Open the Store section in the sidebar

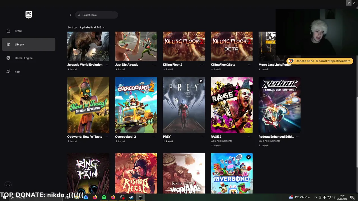pyautogui.click(x=29, y=31)
